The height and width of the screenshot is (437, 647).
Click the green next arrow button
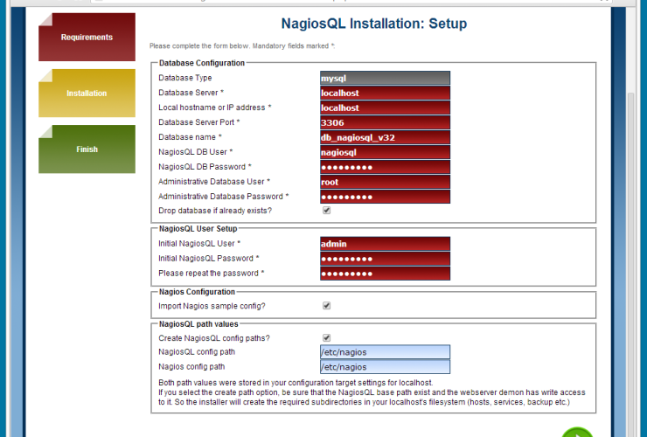[577, 433]
